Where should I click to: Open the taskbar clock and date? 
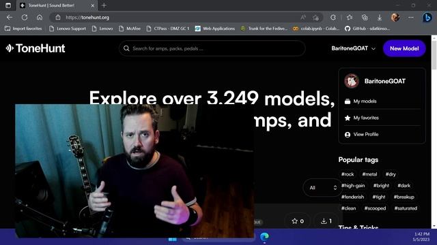(x=422, y=237)
